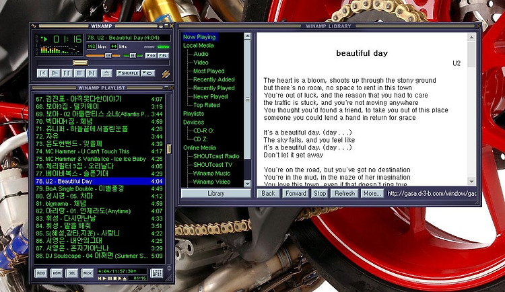The image size is (505, 292).
Task: Toggle the PL playlist window button
Action: (x=164, y=56)
